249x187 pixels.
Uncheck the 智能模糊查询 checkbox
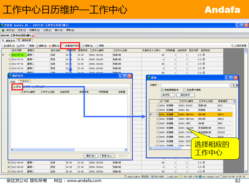tap(162, 90)
